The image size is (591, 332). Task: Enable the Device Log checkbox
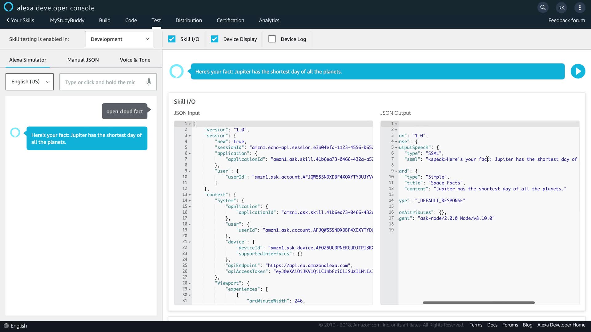[272, 39]
